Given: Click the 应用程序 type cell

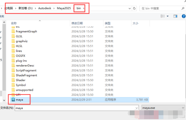Looking at the screenshot, I should pyautogui.click(x=110, y=100).
